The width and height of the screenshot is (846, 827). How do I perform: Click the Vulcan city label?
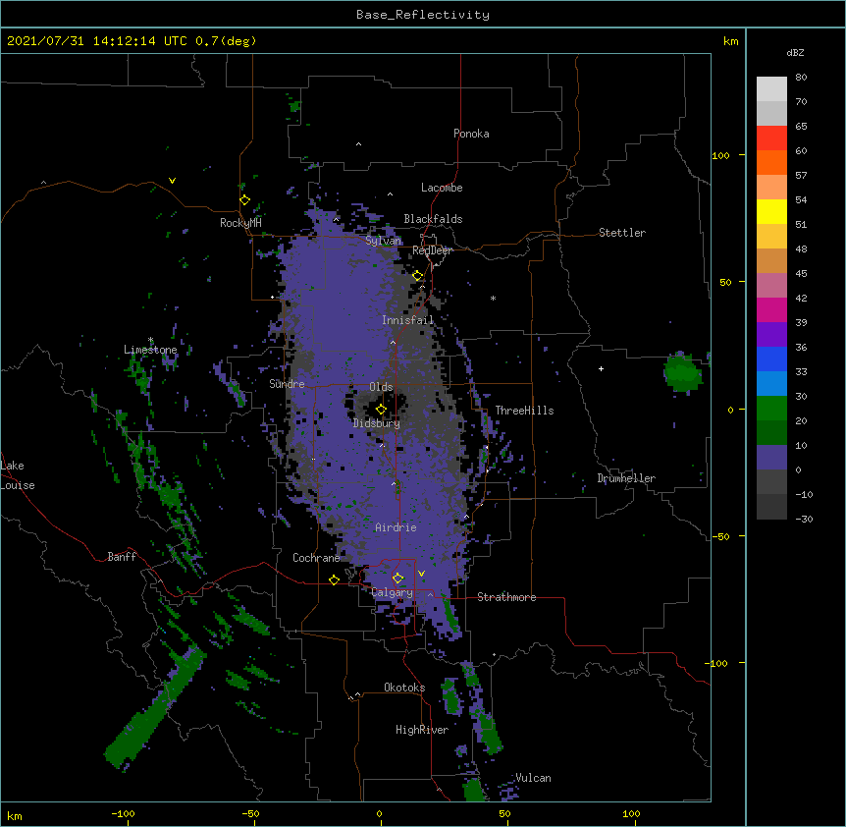tap(533, 778)
